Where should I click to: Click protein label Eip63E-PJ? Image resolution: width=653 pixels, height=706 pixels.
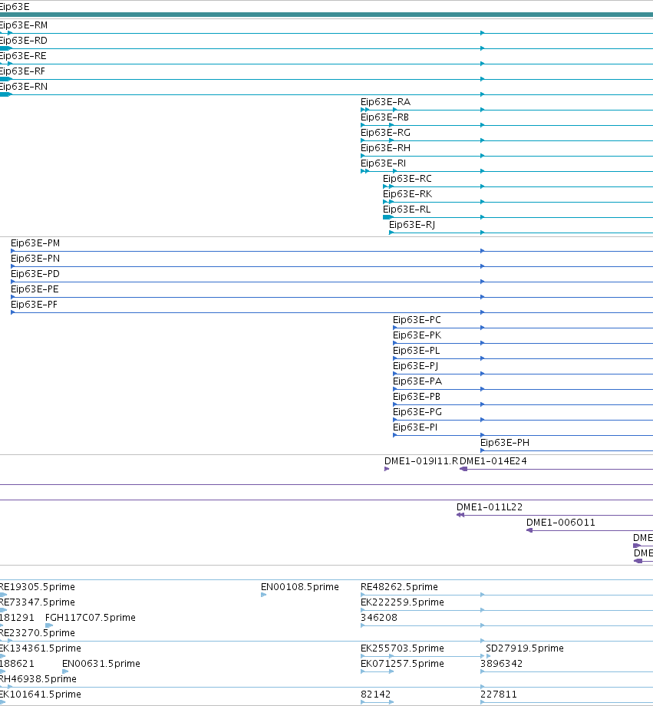tap(415, 365)
